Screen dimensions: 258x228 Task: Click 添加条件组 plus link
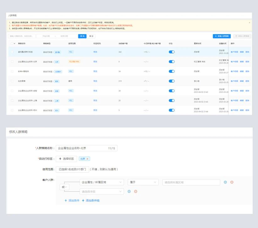click(91, 200)
